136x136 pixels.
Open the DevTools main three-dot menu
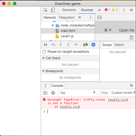124,10
